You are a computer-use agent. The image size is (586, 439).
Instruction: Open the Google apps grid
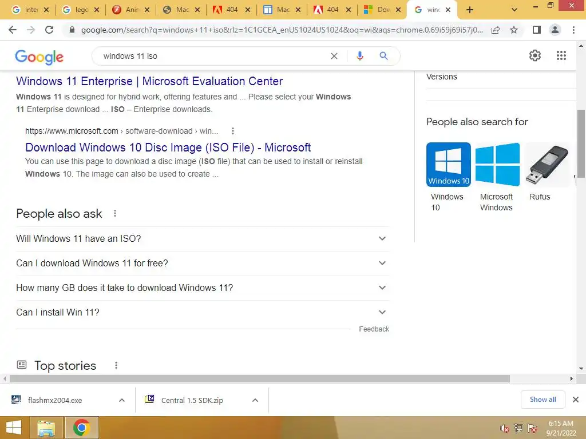[561, 55]
